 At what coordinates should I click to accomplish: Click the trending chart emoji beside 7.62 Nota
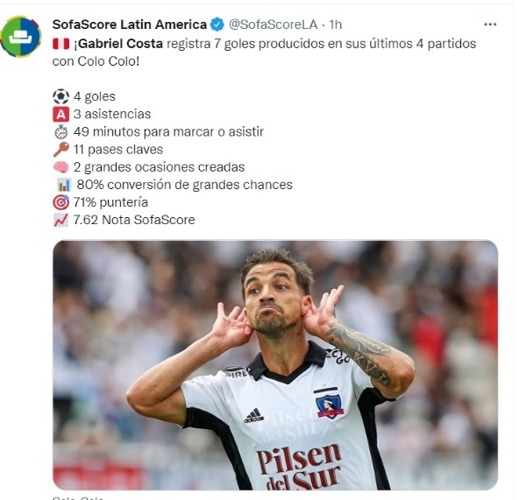tap(61, 220)
